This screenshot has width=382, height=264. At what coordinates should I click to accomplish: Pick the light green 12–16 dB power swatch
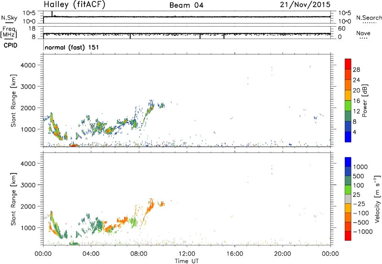(x=348, y=105)
